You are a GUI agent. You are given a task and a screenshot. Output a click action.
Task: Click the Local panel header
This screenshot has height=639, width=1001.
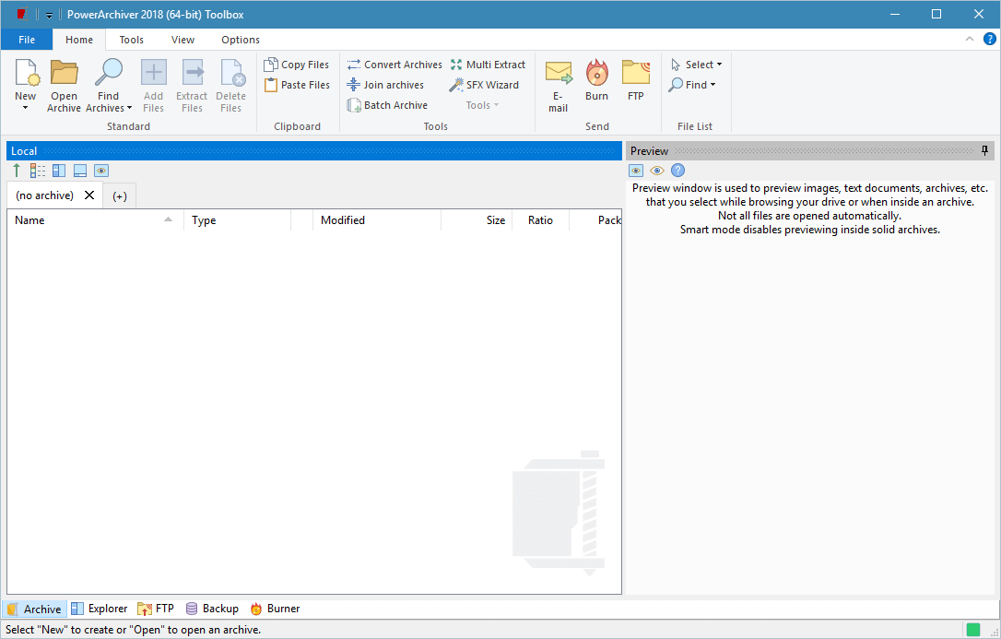pyautogui.click(x=314, y=150)
